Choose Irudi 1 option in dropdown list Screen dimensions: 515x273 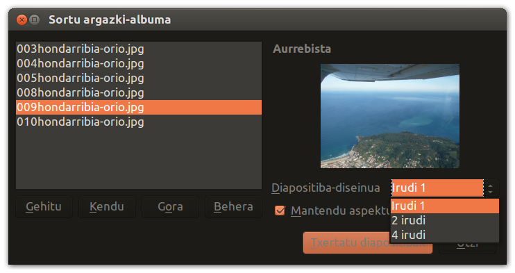[445, 206]
